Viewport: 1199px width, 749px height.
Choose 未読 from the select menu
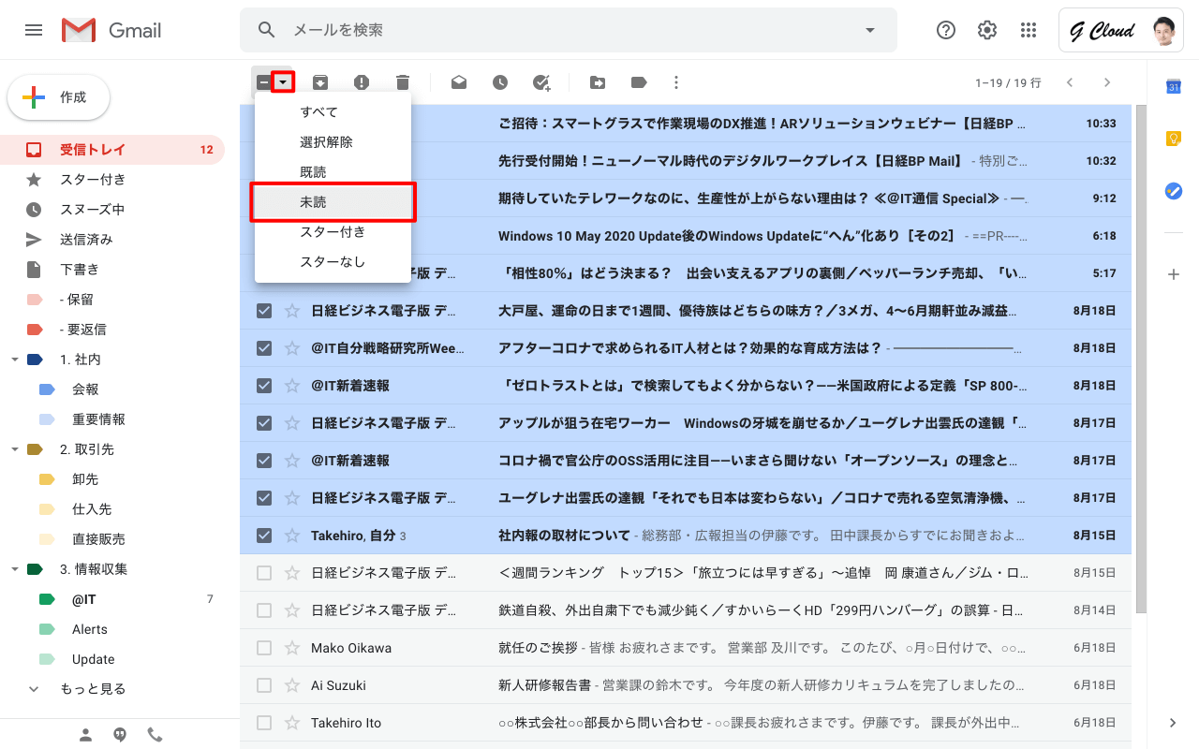(333, 202)
